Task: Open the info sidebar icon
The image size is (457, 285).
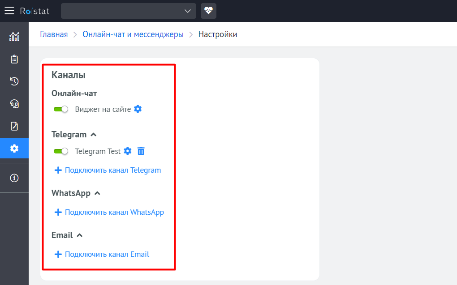Action: [x=14, y=178]
